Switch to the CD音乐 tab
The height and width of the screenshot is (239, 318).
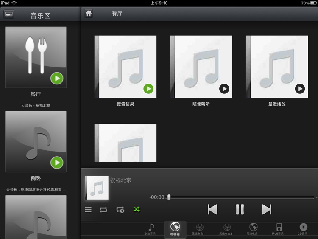tap(303, 230)
